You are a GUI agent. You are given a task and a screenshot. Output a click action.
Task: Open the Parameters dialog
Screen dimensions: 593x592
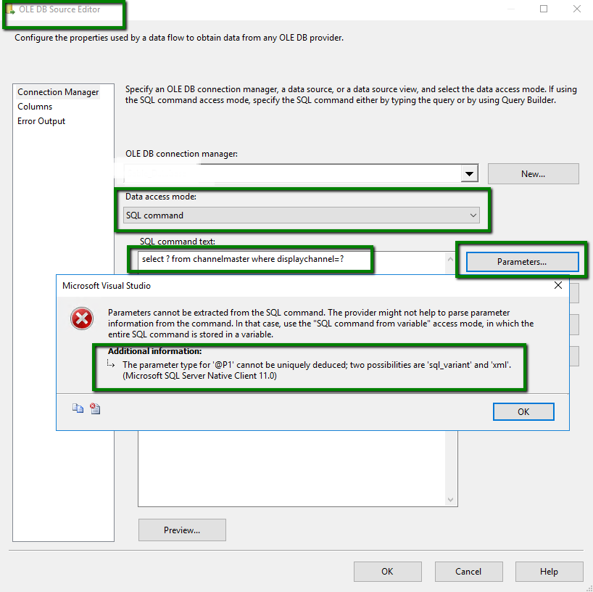[522, 262]
